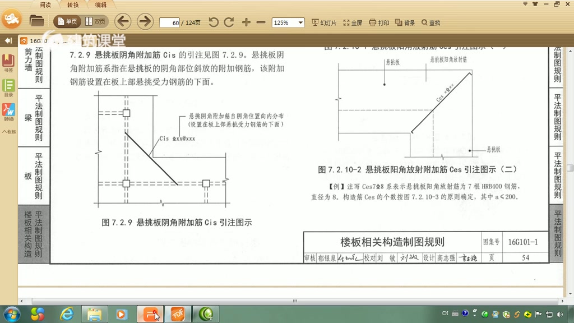
Task: Start the 幻灯片 slideshow mode
Action: tap(322, 22)
